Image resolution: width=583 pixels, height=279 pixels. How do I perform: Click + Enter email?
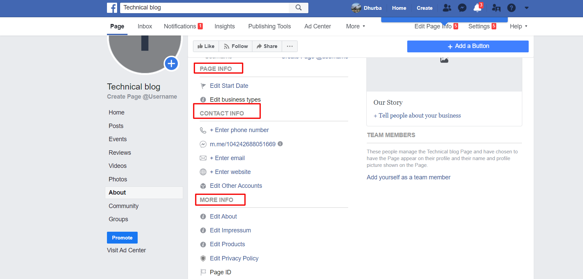point(227,158)
